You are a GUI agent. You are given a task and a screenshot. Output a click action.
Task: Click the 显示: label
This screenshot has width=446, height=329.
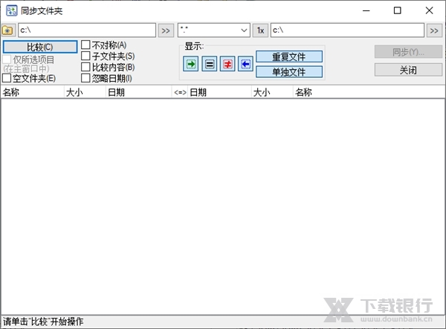[x=194, y=46]
